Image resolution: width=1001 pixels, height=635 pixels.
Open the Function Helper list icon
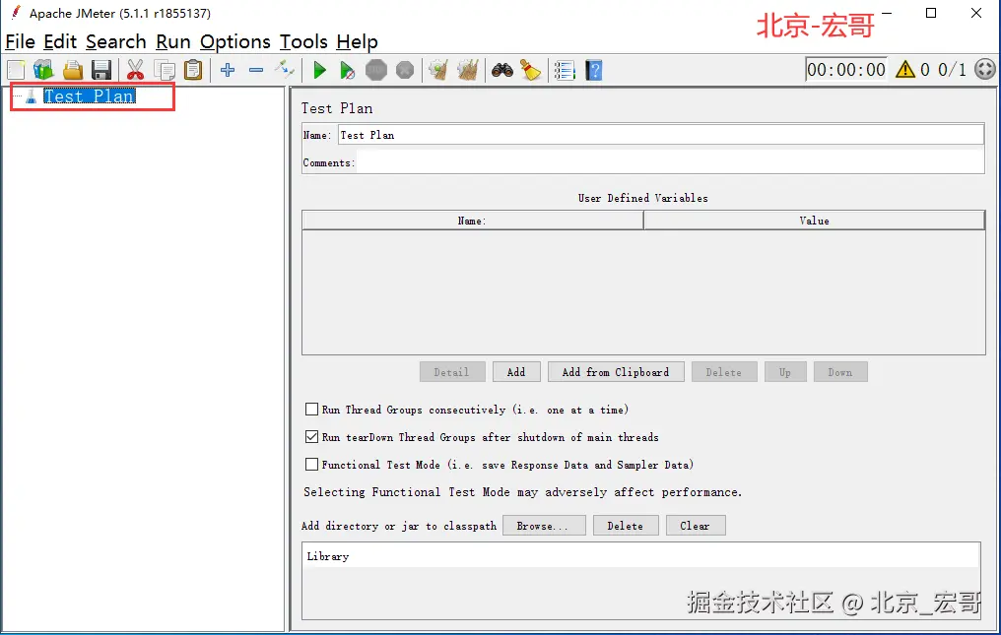[564, 70]
